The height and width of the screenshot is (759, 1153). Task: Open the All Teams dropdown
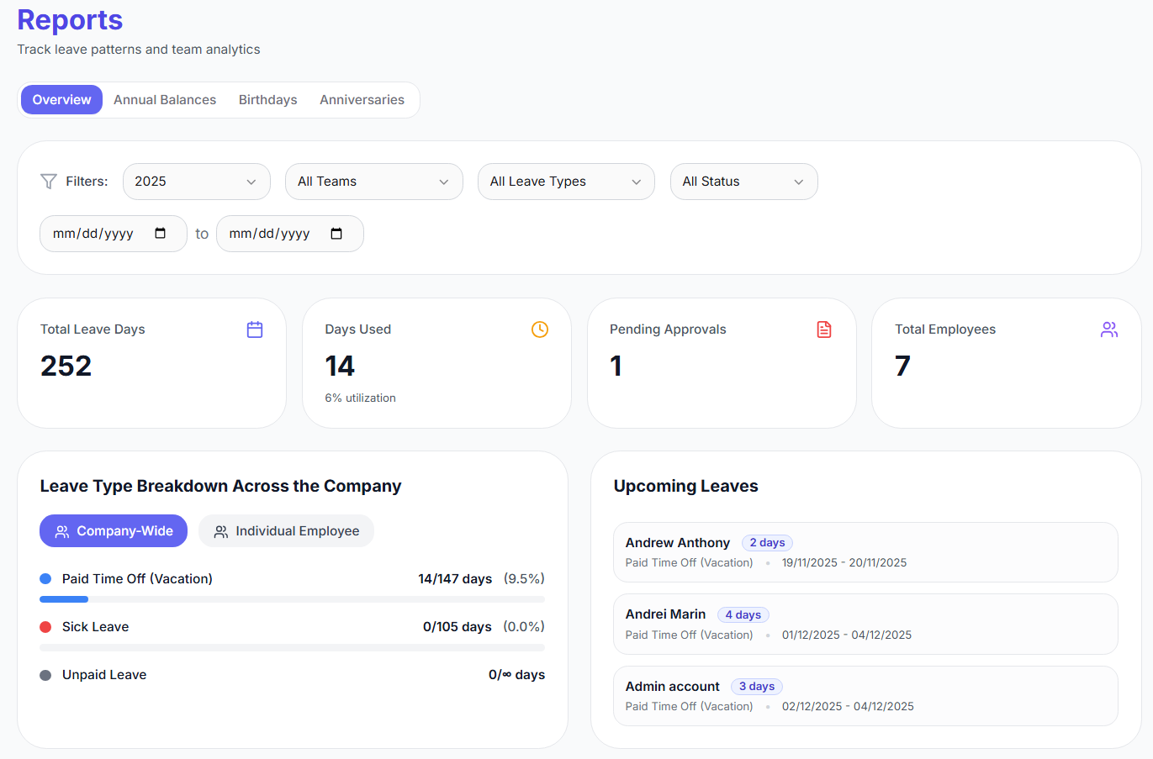374,182
